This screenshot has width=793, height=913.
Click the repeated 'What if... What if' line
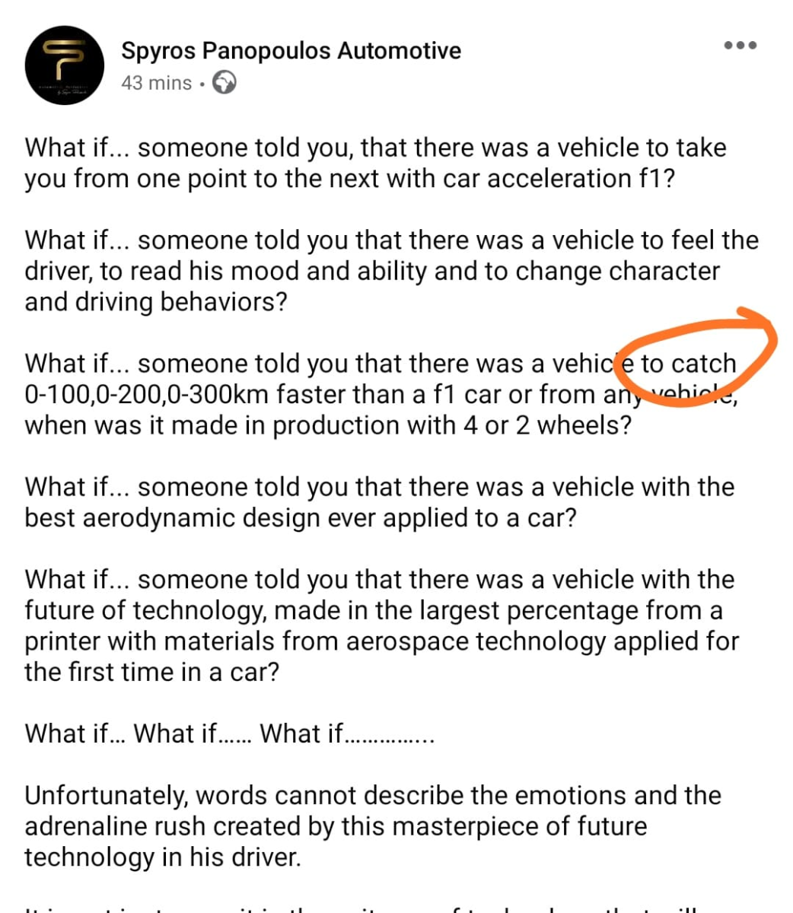coord(230,733)
